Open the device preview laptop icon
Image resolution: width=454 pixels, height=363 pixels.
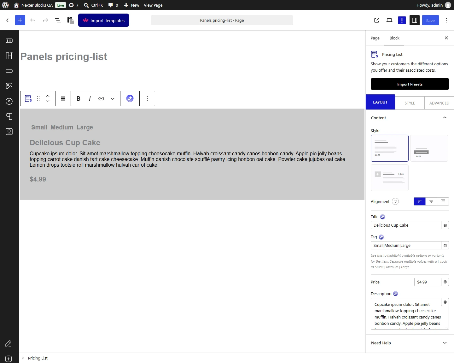pyautogui.click(x=389, y=20)
